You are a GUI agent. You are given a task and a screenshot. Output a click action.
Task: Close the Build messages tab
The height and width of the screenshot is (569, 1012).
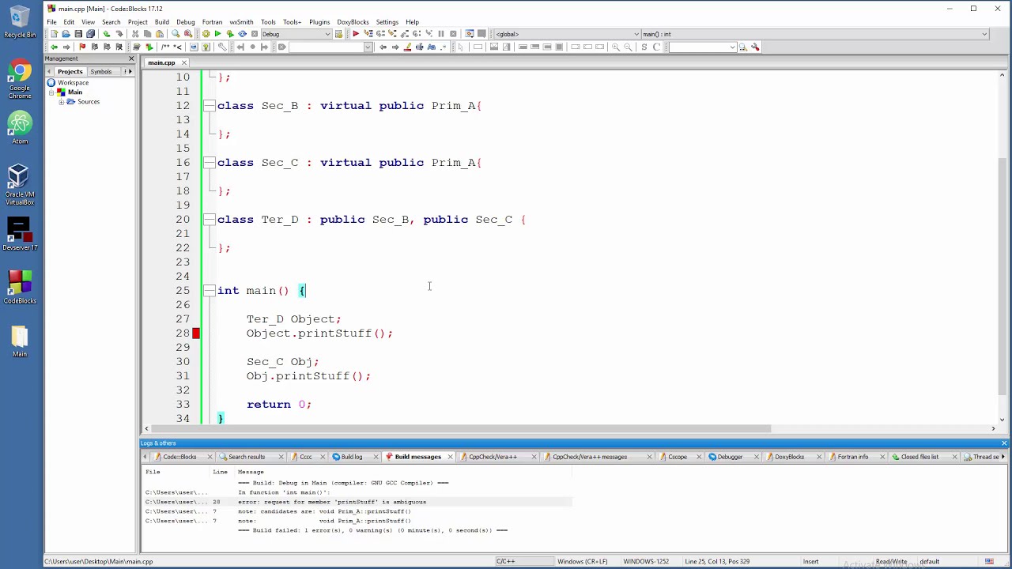coord(450,457)
